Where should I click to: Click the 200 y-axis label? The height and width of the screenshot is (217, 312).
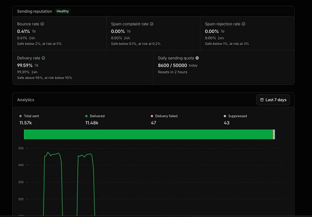21,199
